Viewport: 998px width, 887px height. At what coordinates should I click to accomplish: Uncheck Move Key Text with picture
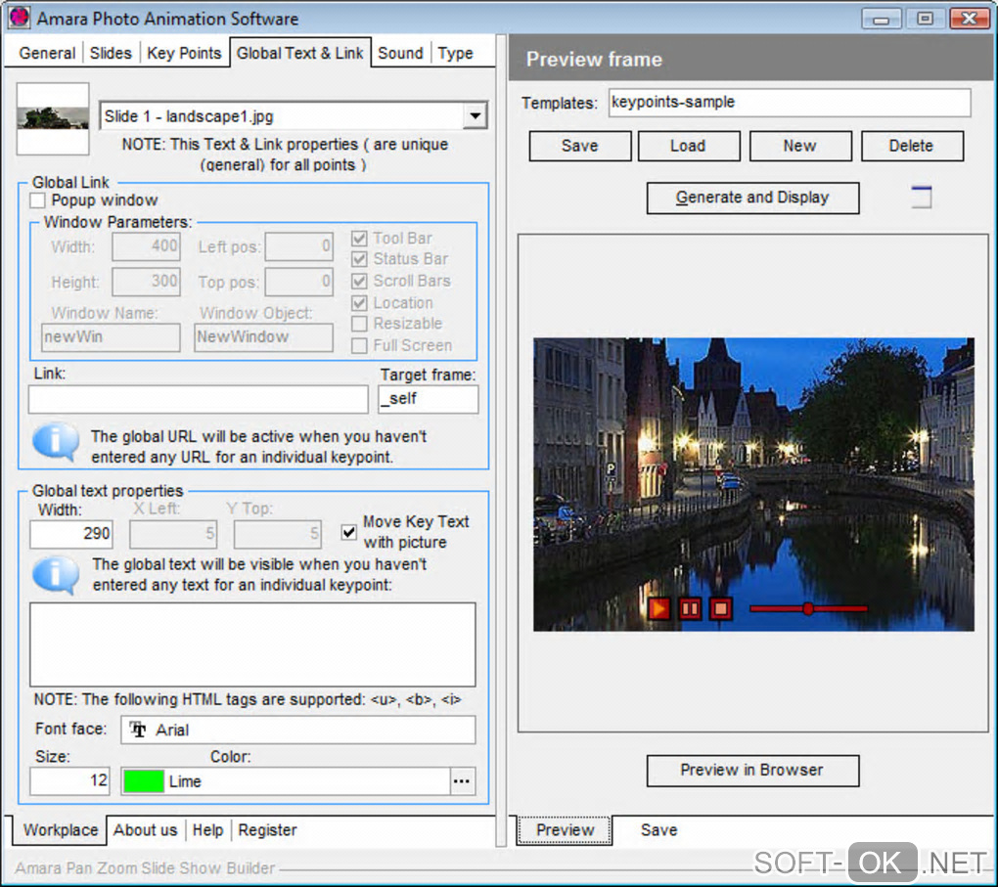[348, 532]
